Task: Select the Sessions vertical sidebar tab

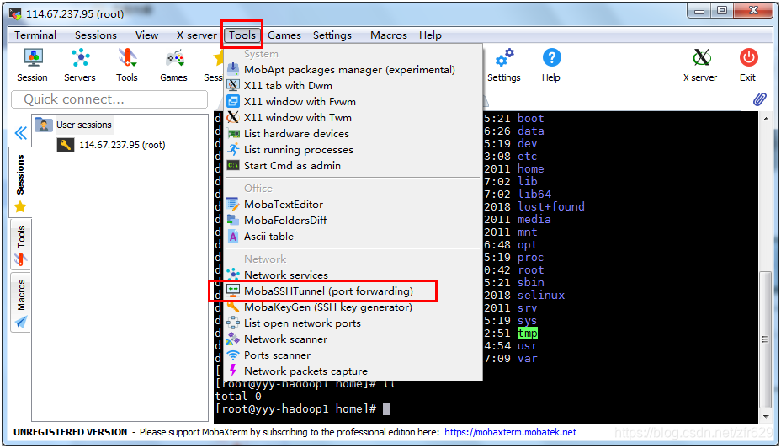Action: point(20,183)
